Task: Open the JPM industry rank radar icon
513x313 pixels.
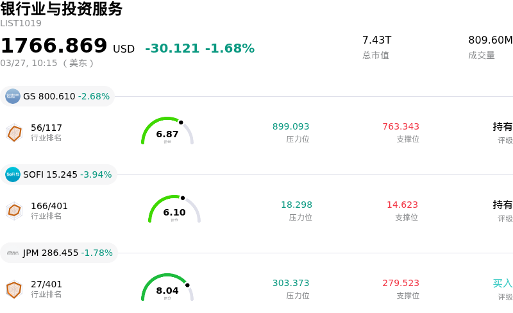Action: (x=14, y=289)
